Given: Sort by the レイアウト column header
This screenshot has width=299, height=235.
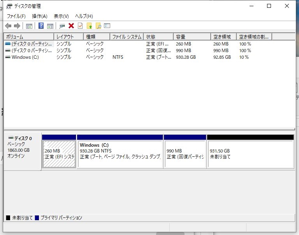Looking at the screenshot, I should pyautogui.click(x=69, y=37).
